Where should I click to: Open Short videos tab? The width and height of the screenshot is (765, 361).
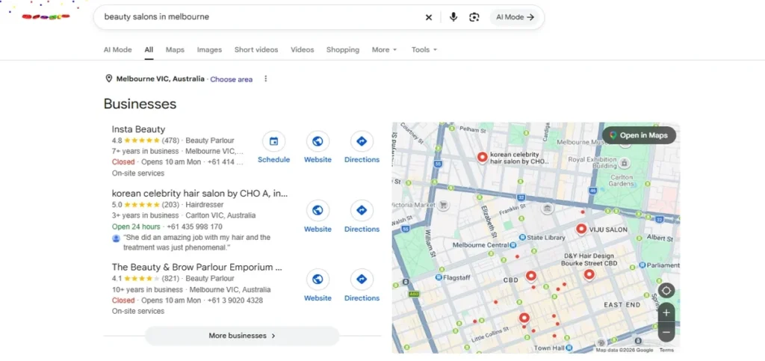[256, 50]
